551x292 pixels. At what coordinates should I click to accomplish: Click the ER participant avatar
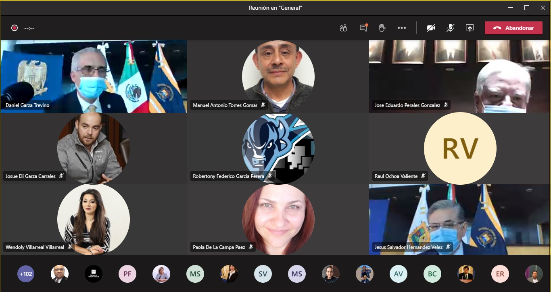[500, 274]
